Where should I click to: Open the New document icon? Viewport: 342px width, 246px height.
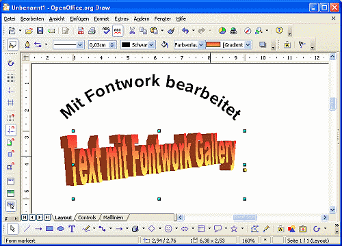point(12,31)
